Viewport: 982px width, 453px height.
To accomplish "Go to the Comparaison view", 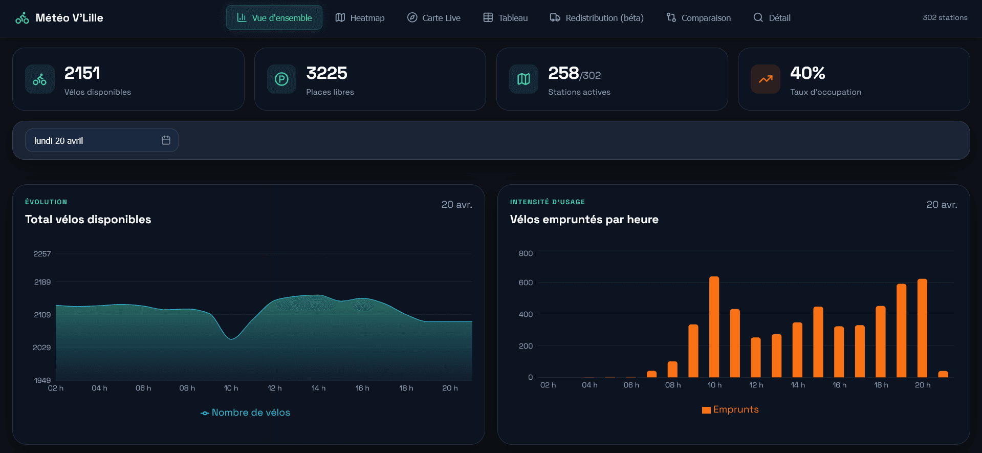I will 699,18.
